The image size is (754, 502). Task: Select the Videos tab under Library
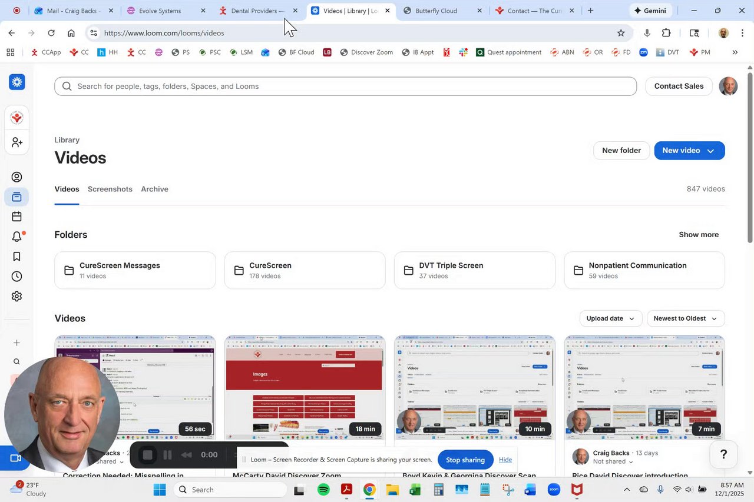point(67,189)
